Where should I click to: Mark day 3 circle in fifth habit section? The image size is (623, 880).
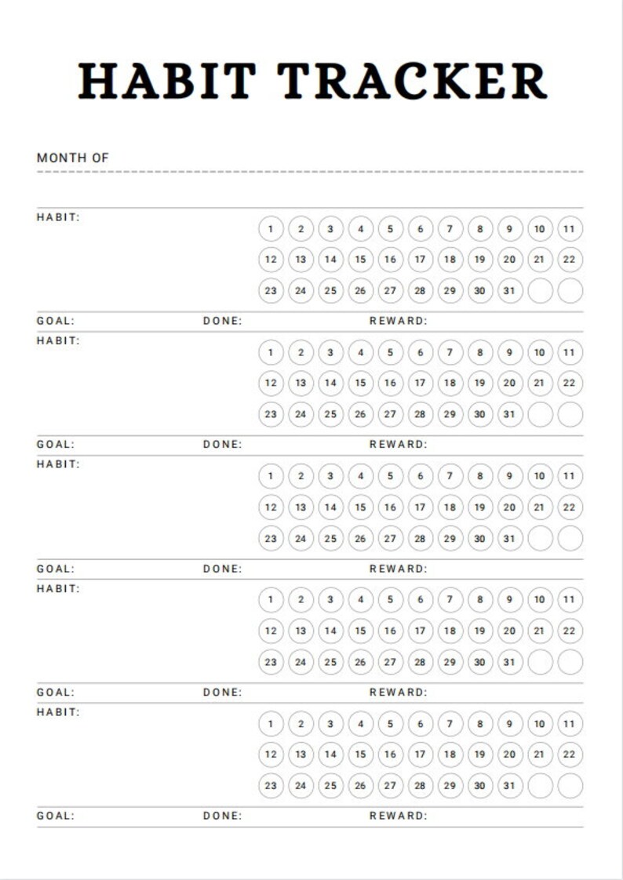tap(330, 724)
